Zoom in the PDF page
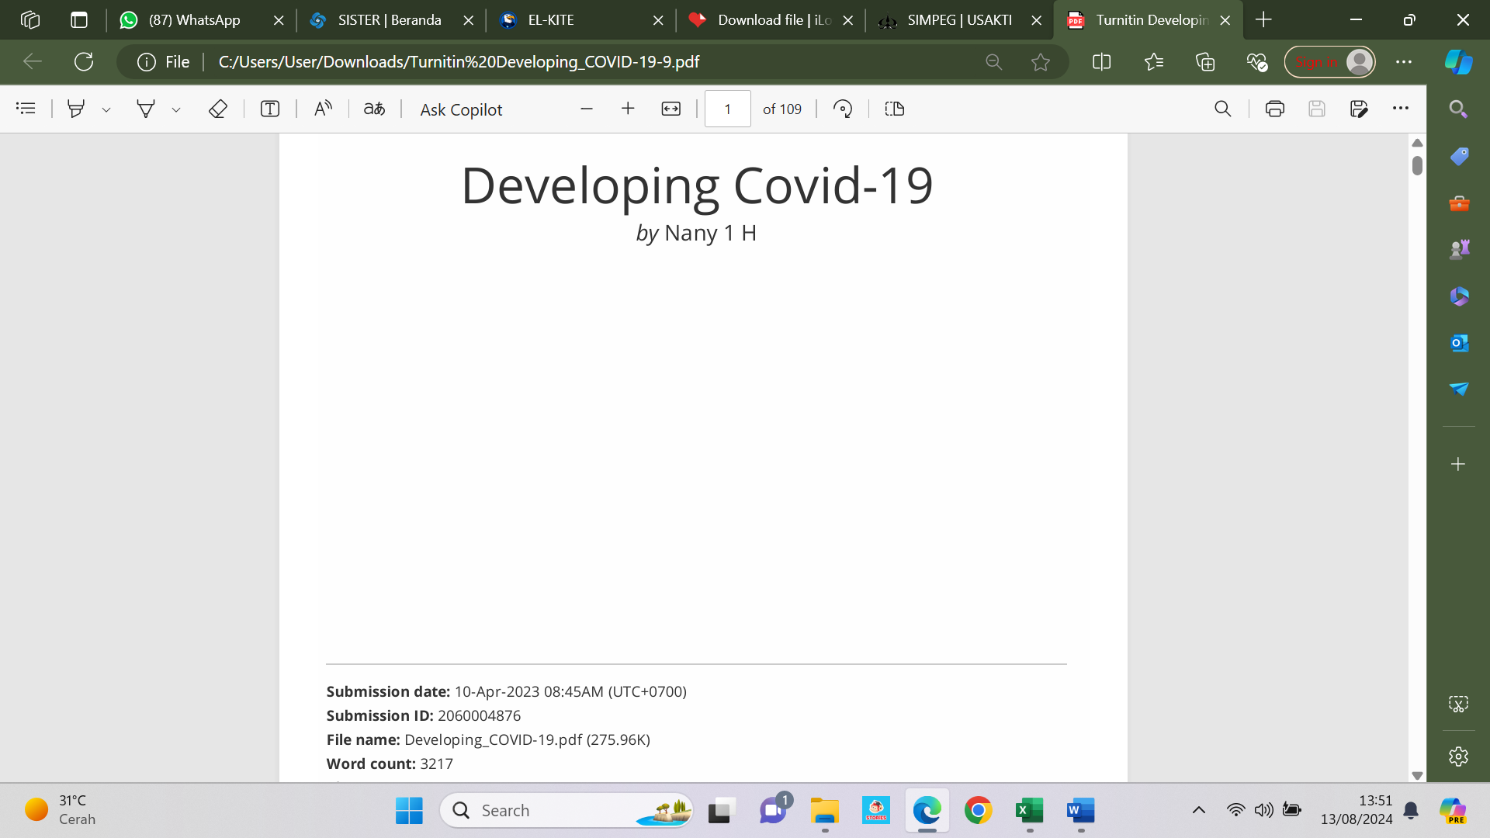 tap(628, 109)
